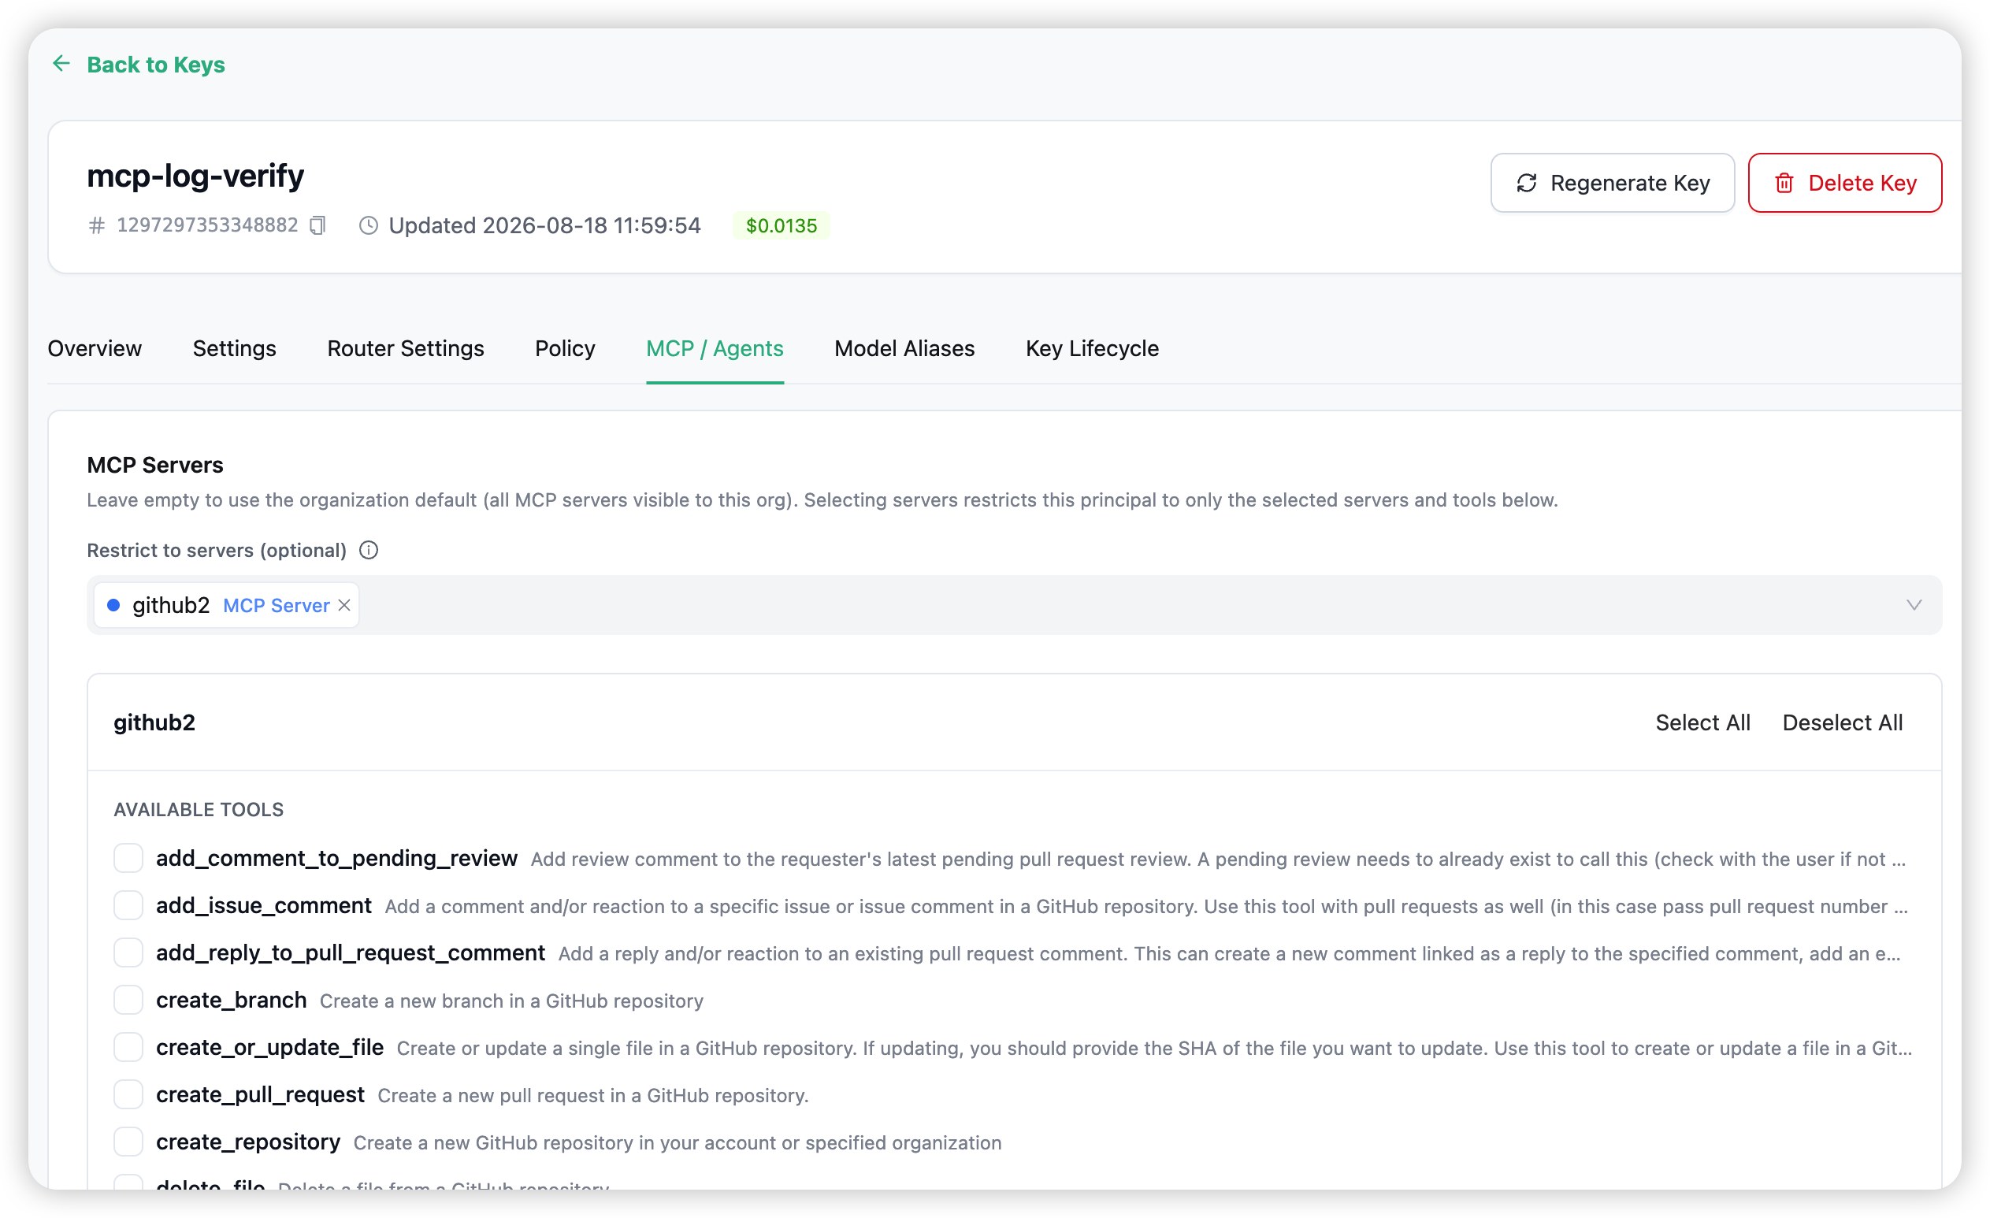Image resolution: width=1990 pixels, height=1218 pixels.
Task: Check add_issue_comment tool
Action: tap(128, 905)
